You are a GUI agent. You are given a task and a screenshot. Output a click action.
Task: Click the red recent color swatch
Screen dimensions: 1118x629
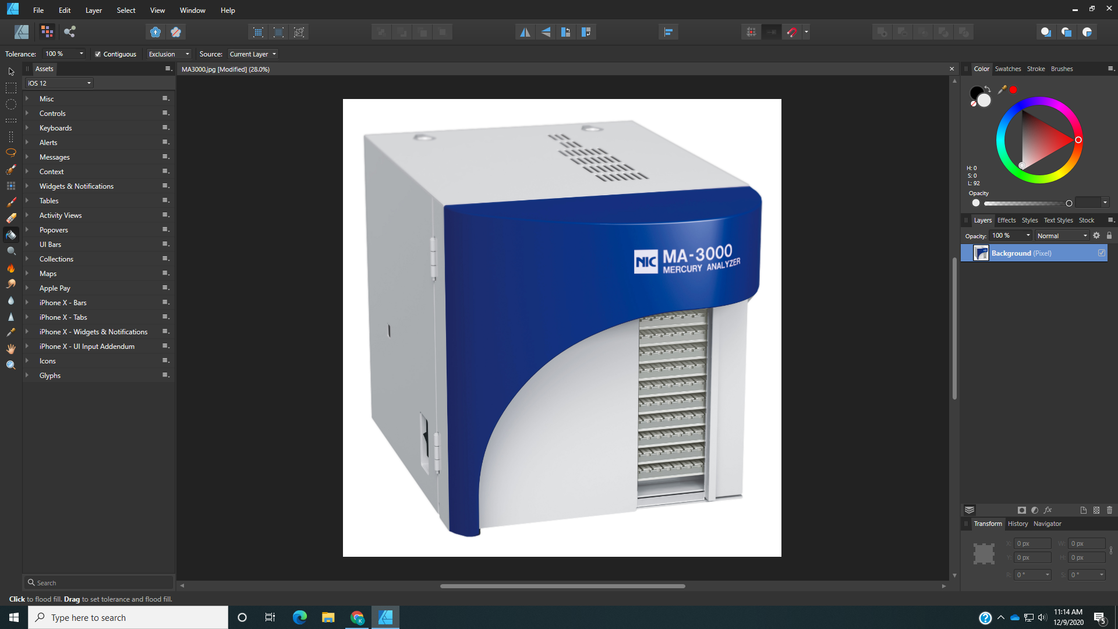click(1013, 90)
